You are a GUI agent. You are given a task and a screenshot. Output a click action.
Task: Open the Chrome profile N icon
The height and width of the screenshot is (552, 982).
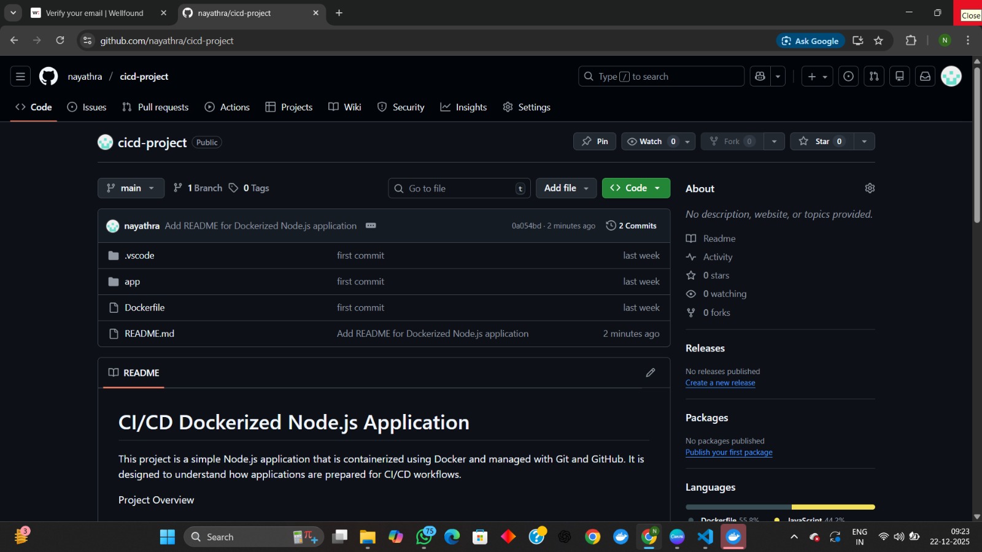[945, 40]
